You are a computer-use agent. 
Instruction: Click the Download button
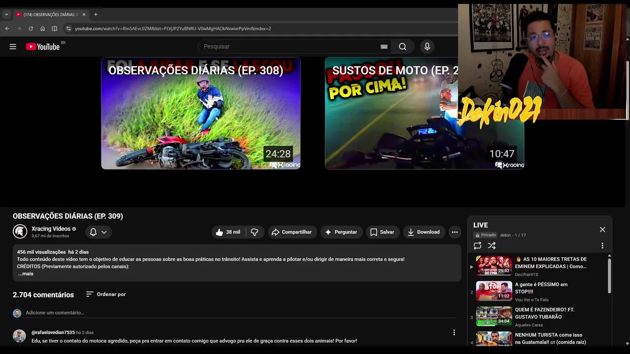[424, 232]
